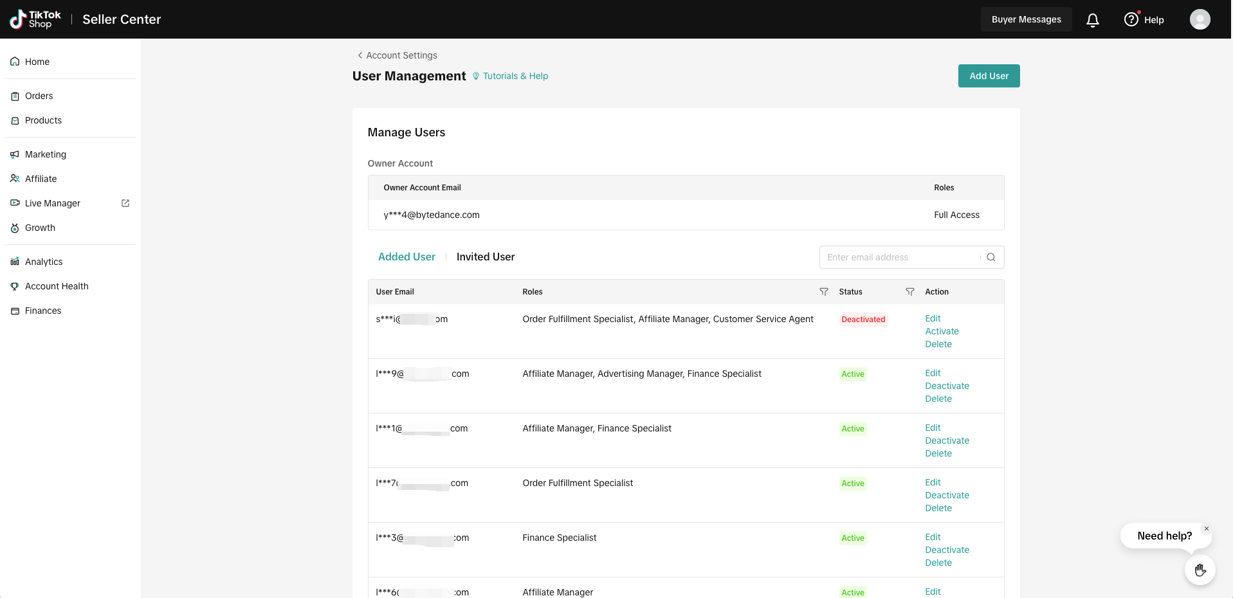Go back via Account Settings chevron
This screenshot has width=1233, height=598.
click(x=360, y=55)
